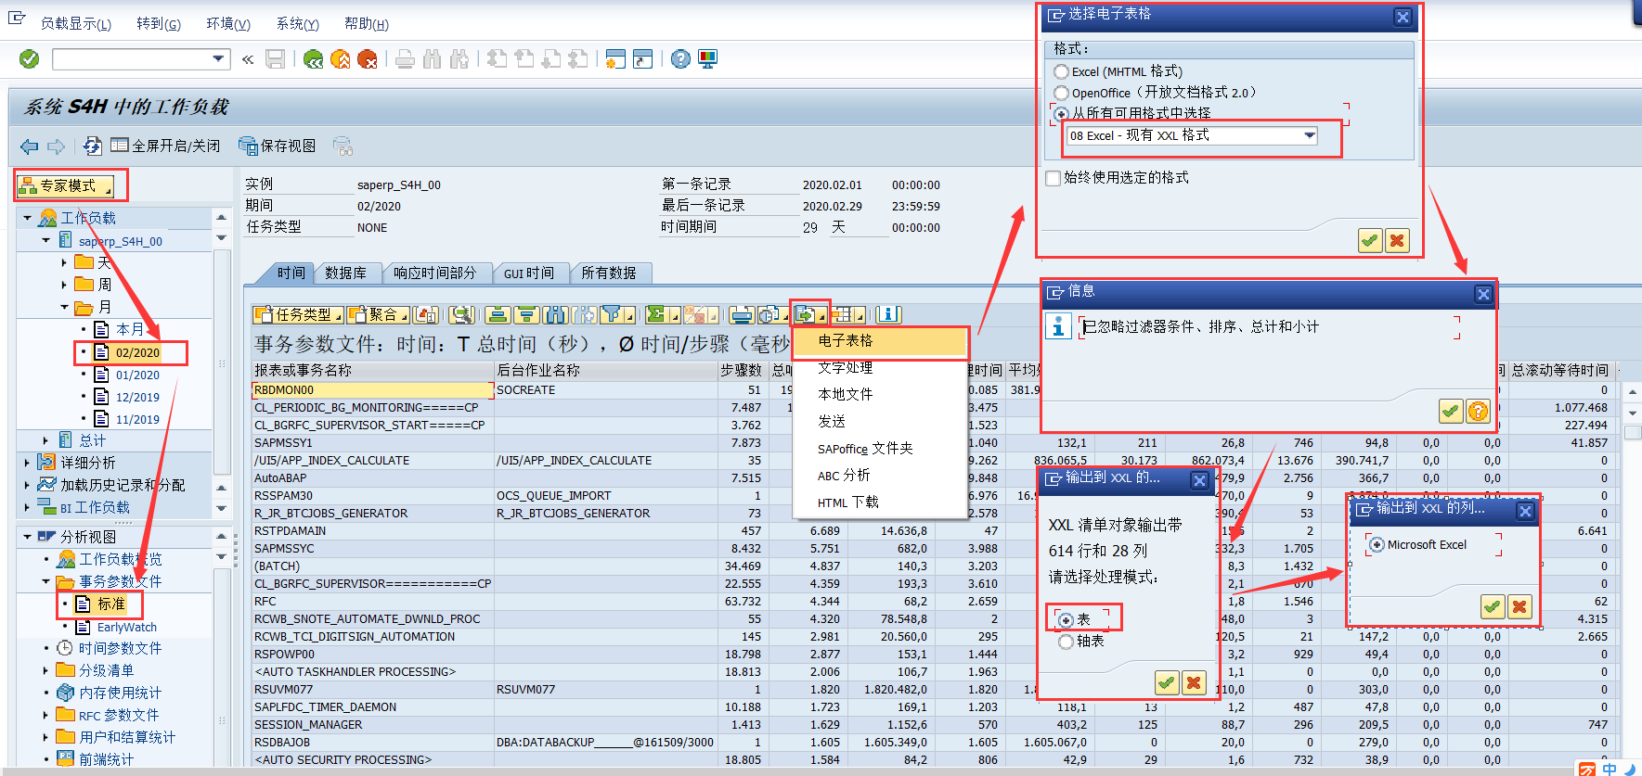Select Excel (MHTML 格式) radio option

(x=1061, y=71)
